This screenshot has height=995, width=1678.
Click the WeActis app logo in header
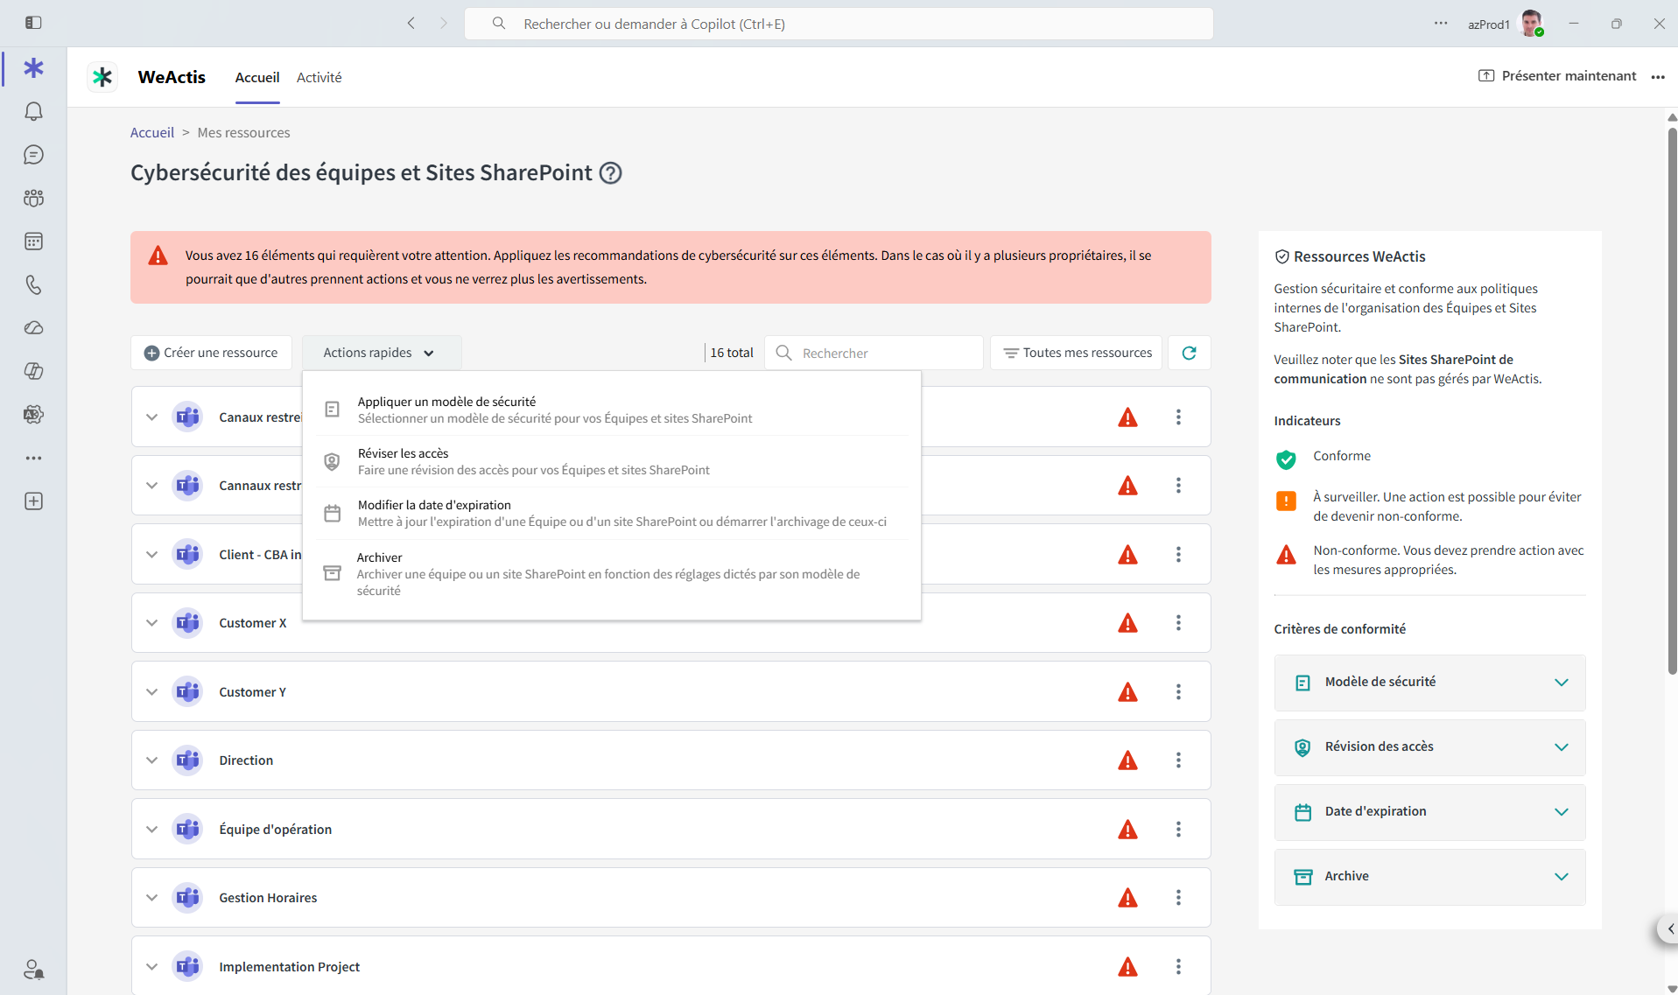coord(102,77)
